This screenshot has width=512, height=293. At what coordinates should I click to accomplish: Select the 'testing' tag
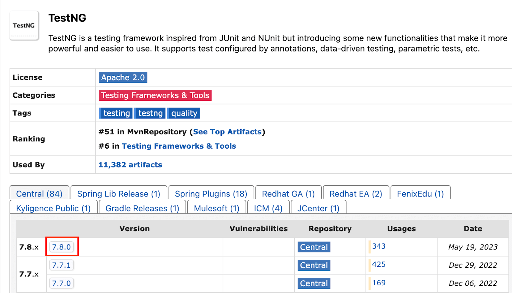(116, 113)
